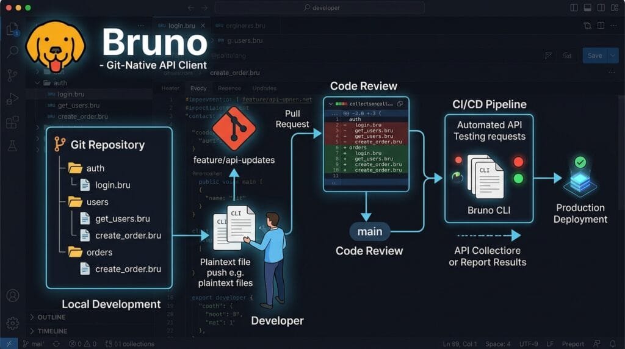Image resolution: width=625 pixels, height=349 pixels.
Task: Click the main branch pill
Action: (x=369, y=231)
